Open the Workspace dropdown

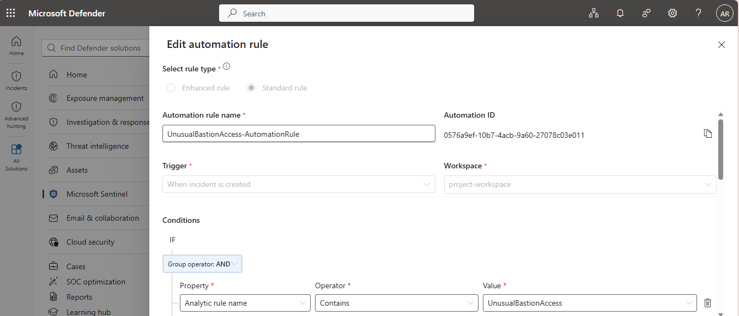pos(580,184)
